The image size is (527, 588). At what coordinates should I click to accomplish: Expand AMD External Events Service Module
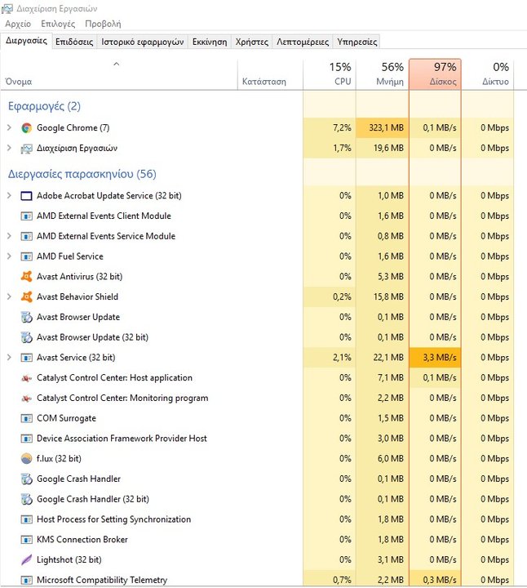pos(9,236)
